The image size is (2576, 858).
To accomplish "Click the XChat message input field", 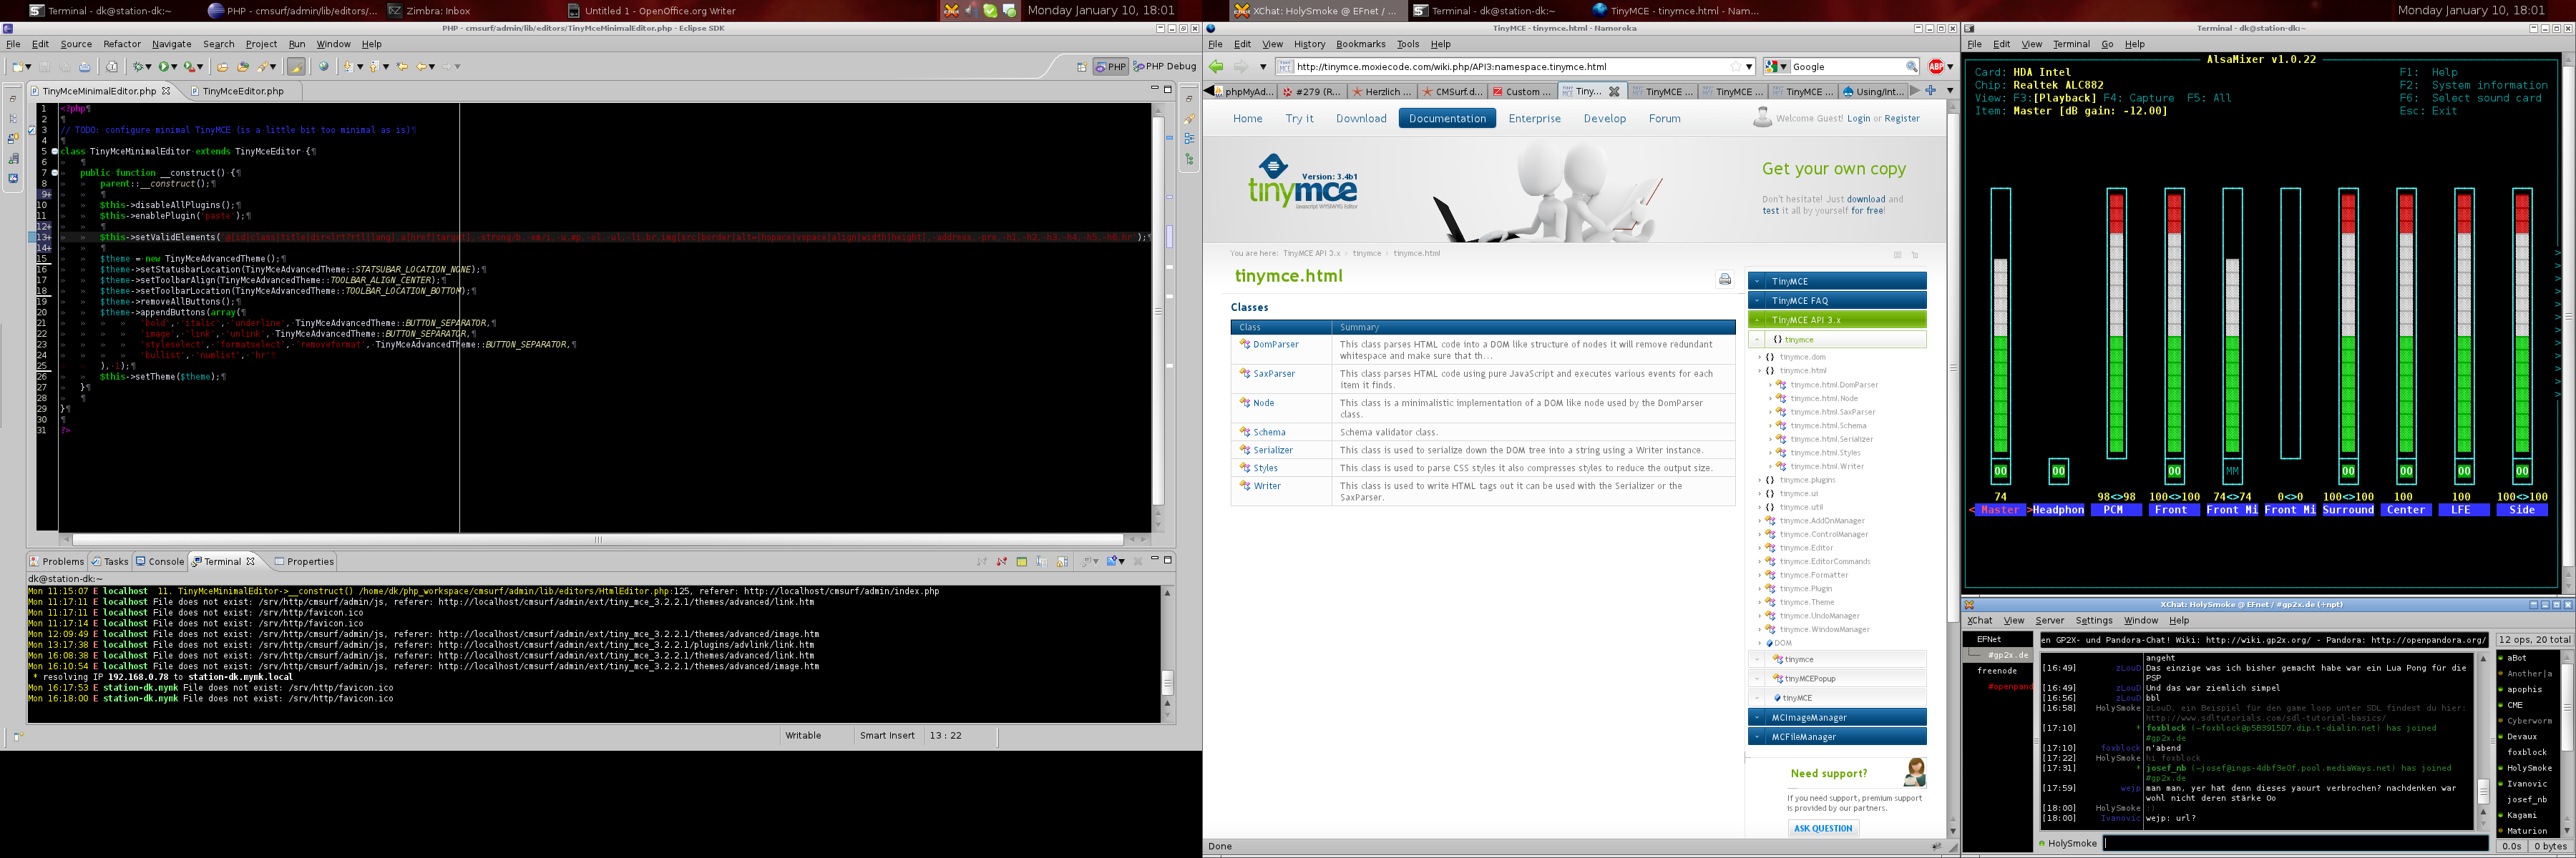I will coord(2295,844).
